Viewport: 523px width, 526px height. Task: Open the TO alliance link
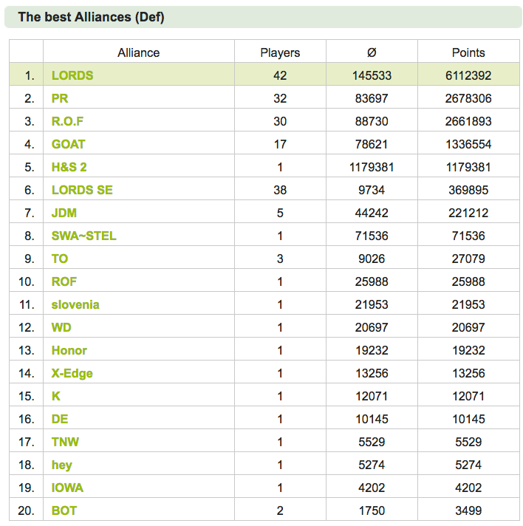[x=60, y=259]
